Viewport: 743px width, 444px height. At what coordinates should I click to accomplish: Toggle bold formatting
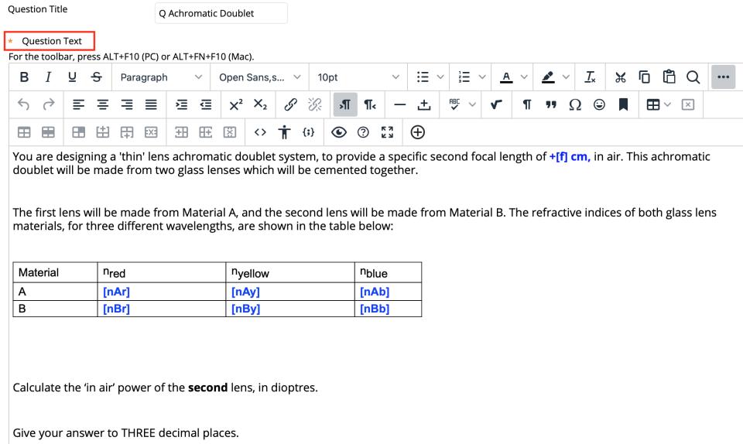pos(23,77)
